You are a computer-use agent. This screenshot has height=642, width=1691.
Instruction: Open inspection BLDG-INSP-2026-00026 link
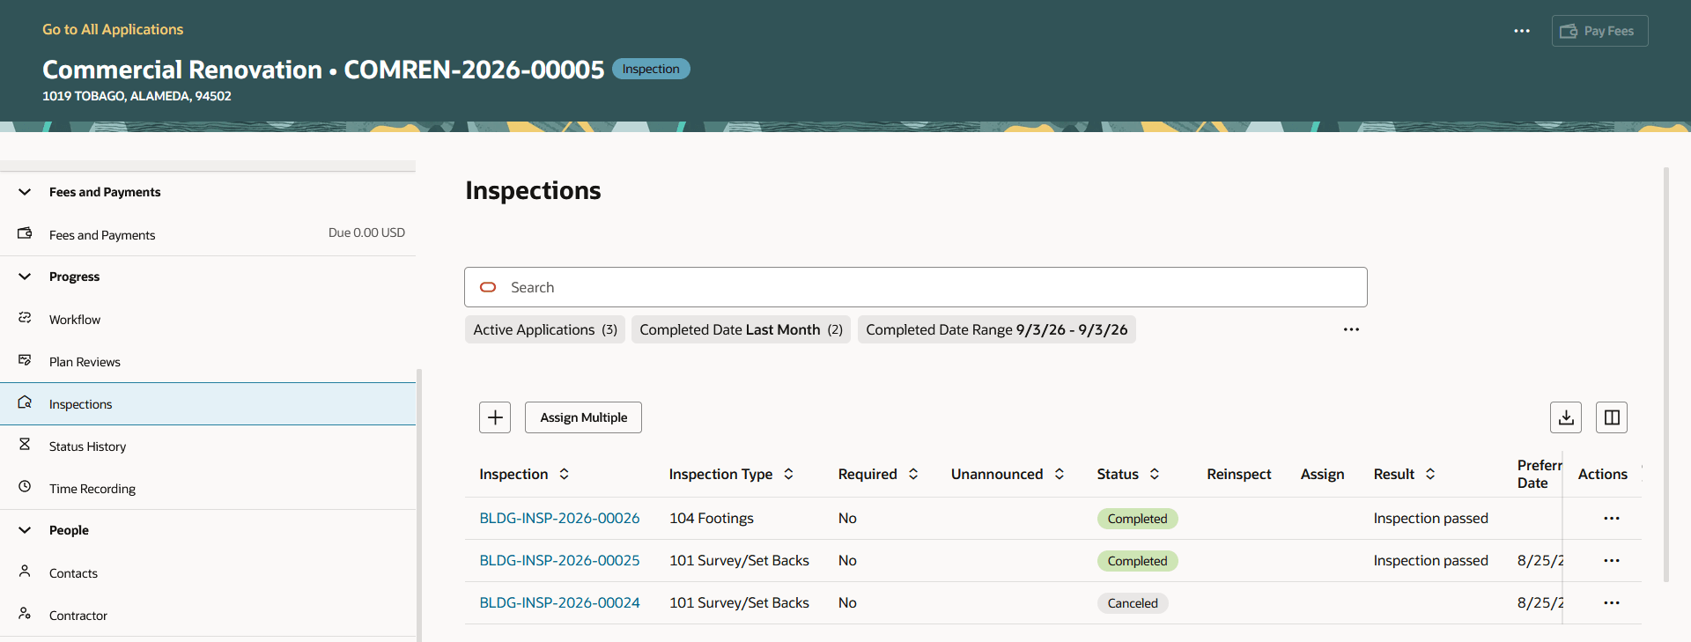point(559,519)
